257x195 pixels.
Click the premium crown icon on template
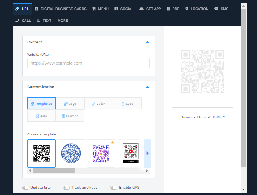tap(112, 142)
